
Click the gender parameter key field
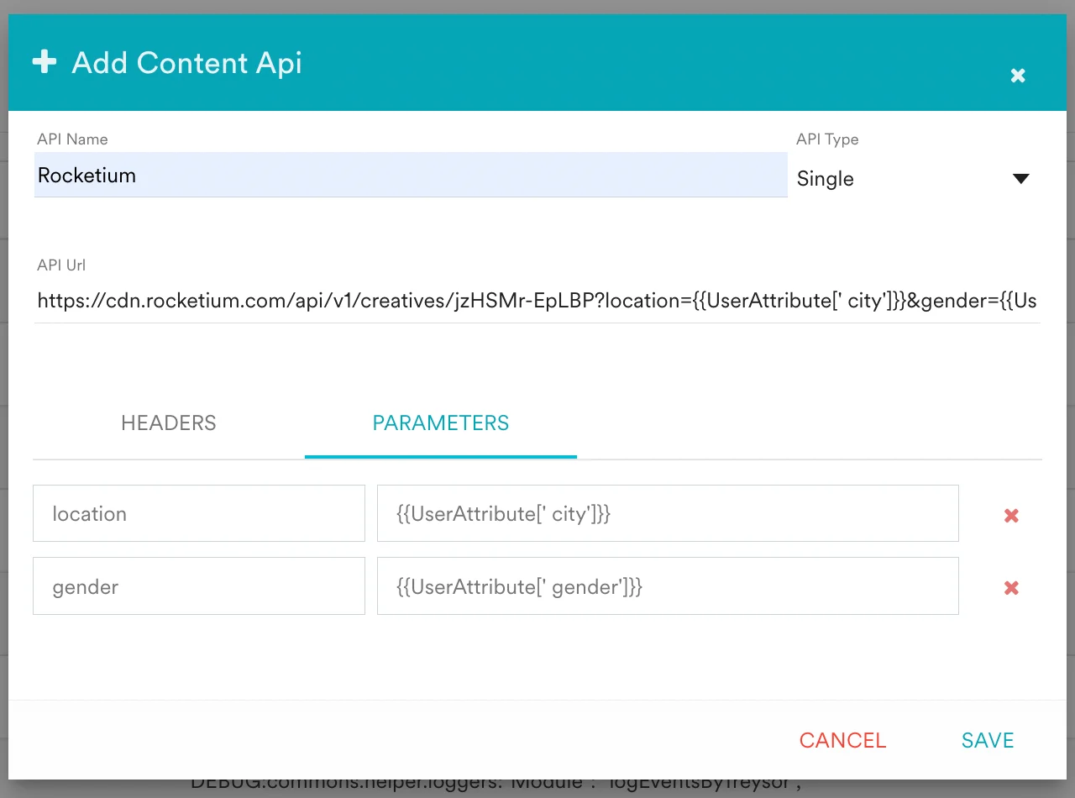tap(199, 586)
